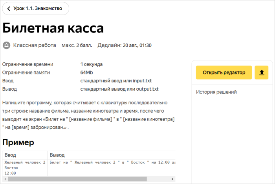Click the back chevron in the lesson button
The width and height of the screenshot is (275, 184).
(x=9, y=8)
